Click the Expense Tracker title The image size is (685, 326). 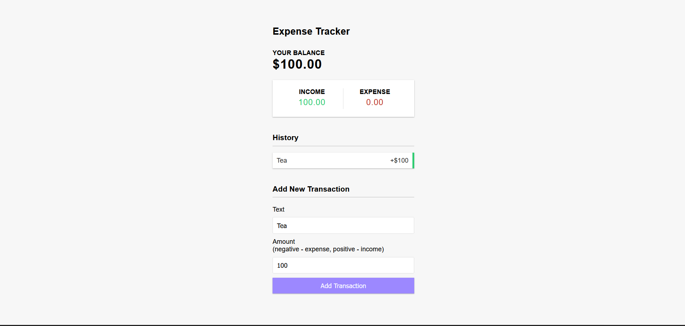point(311,31)
